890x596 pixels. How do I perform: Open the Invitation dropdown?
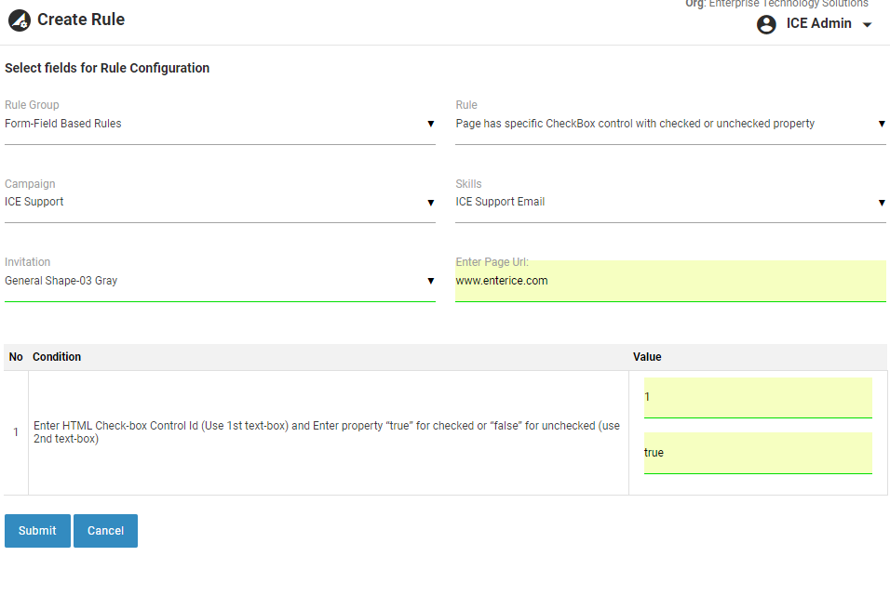(x=220, y=281)
